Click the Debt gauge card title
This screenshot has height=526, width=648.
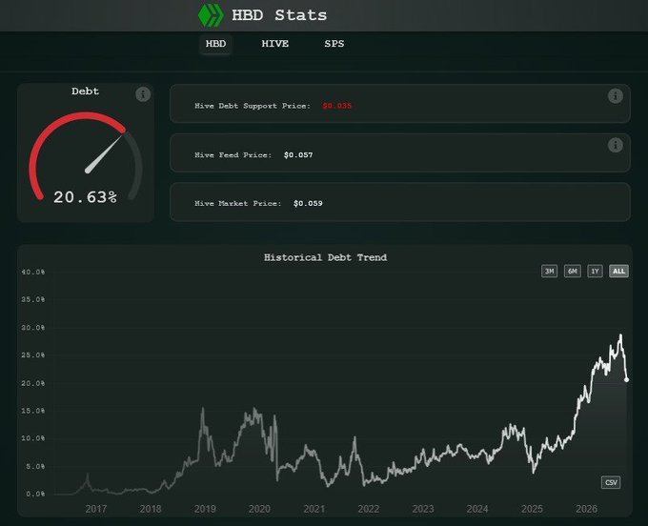coord(85,91)
